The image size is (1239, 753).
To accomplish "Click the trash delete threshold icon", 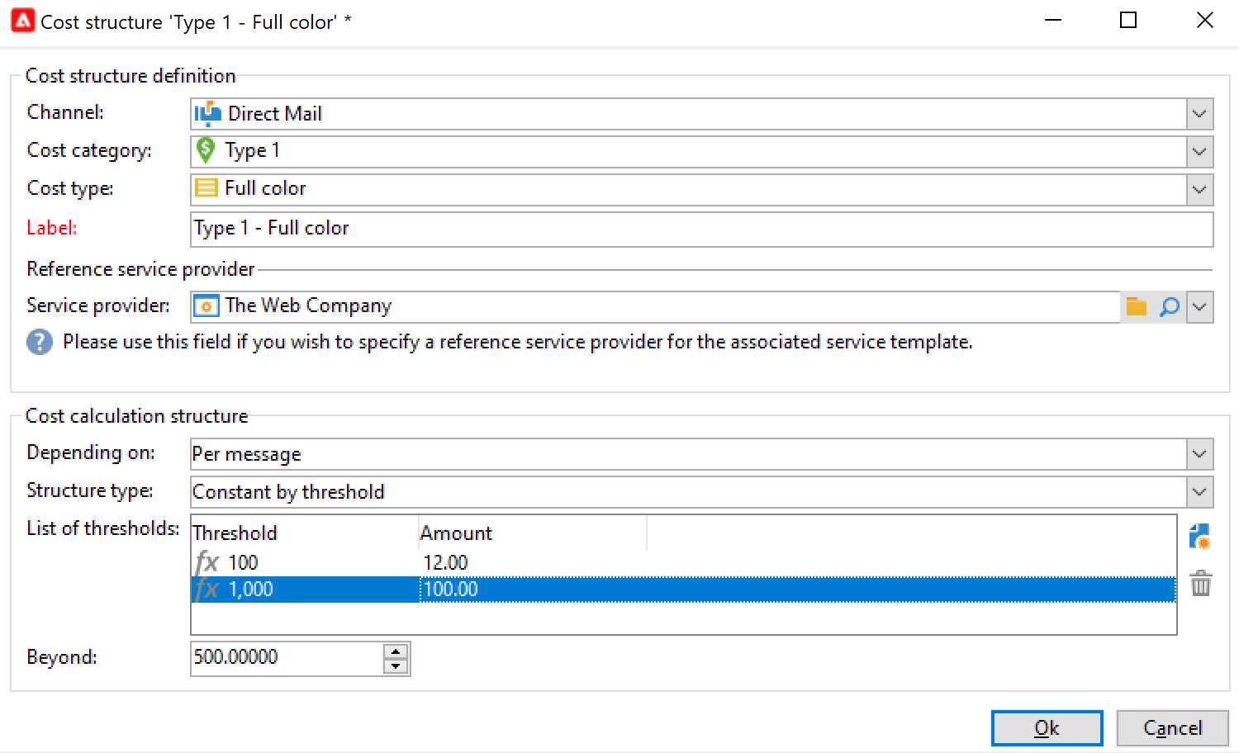I will click(x=1200, y=584).
